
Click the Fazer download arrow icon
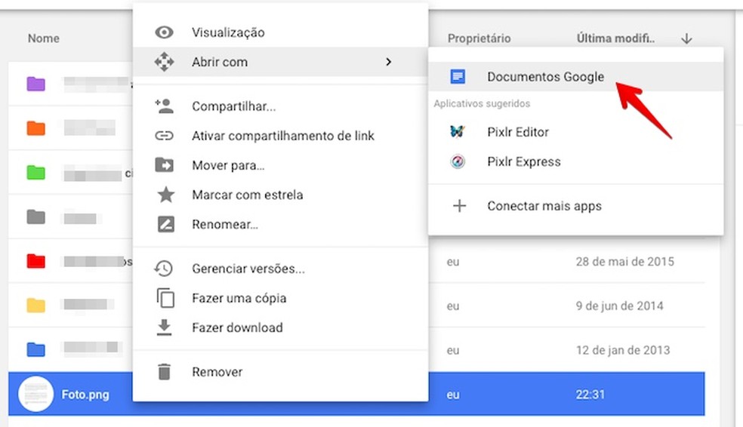[165, 327]
